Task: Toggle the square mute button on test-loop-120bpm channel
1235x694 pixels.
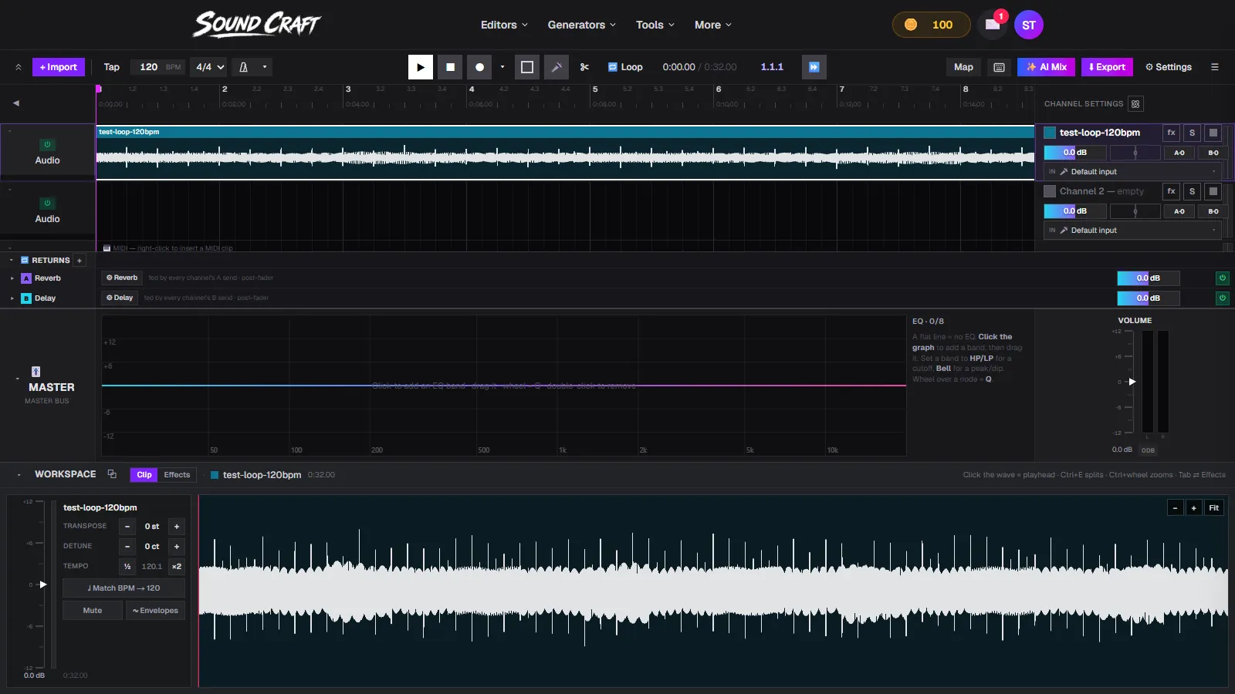Action: tap(1213, 133)
